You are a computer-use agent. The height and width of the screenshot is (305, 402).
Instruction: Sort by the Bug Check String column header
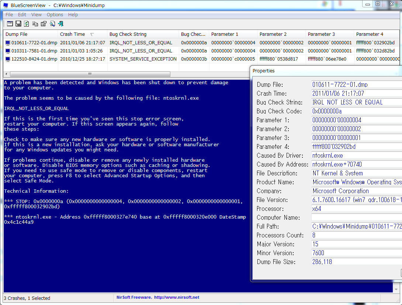click(143, 34)
